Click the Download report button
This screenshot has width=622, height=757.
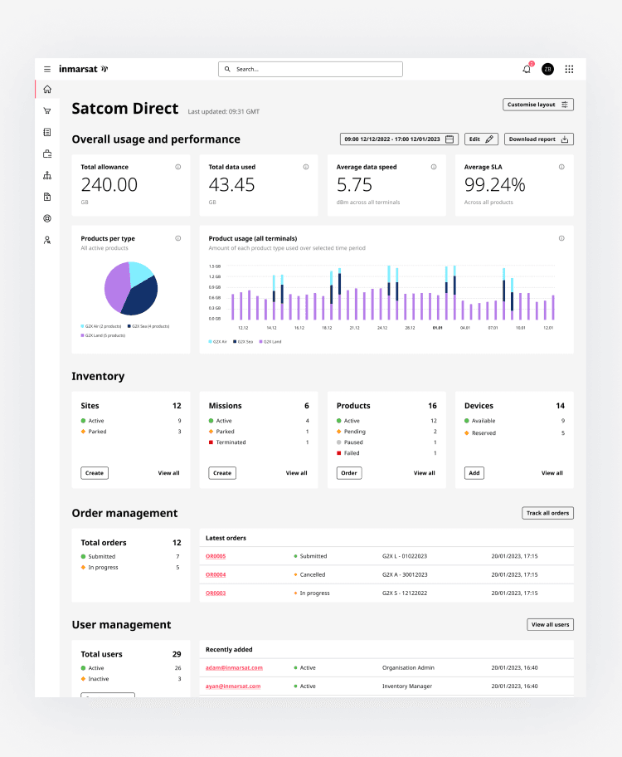tap(539, 139)
